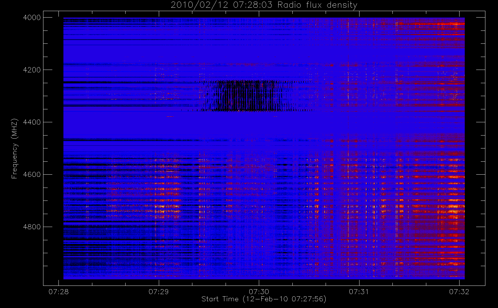This screenshot has height=308, width=498.
Task: Click the 07:29 time tick label
Action: (159, 292)
